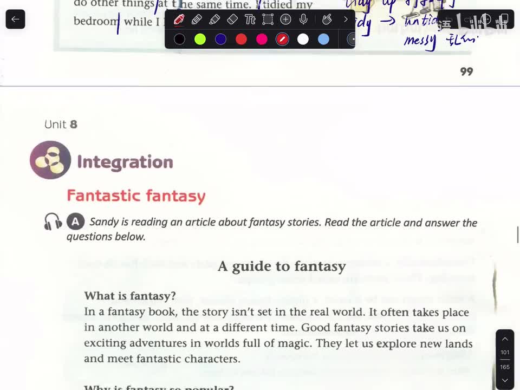The width and height of the screenshot is (520, 390).
Task: Choose the Tt text tool
Action: tap(250, 19)
